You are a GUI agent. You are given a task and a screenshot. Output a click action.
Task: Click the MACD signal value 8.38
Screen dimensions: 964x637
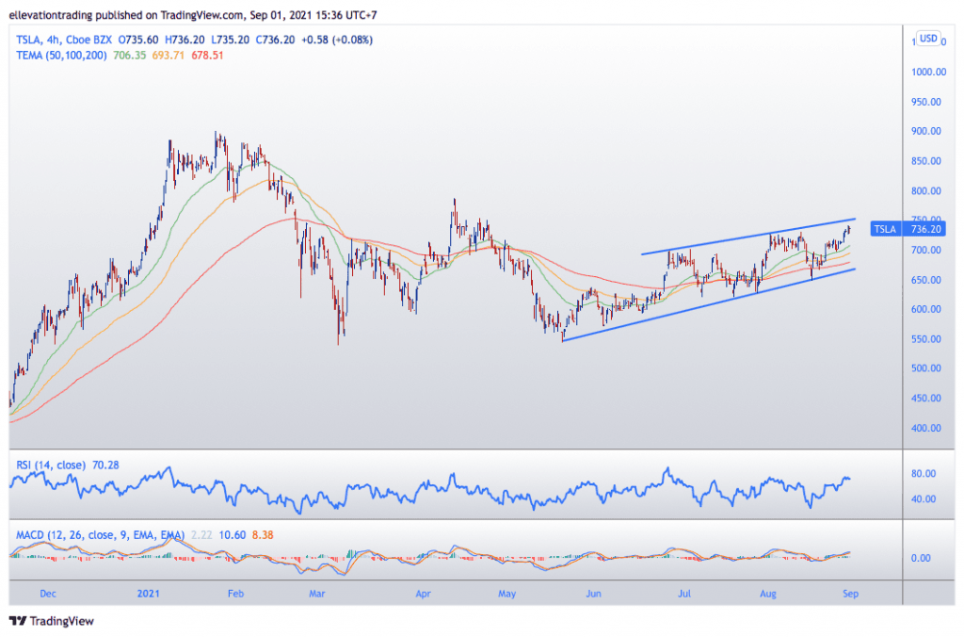point(263,535)
